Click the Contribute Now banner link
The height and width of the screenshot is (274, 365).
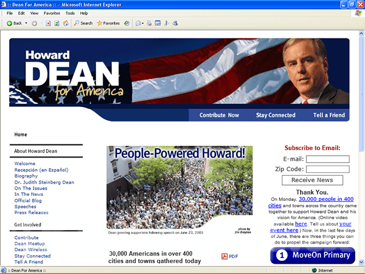(219, 115)
